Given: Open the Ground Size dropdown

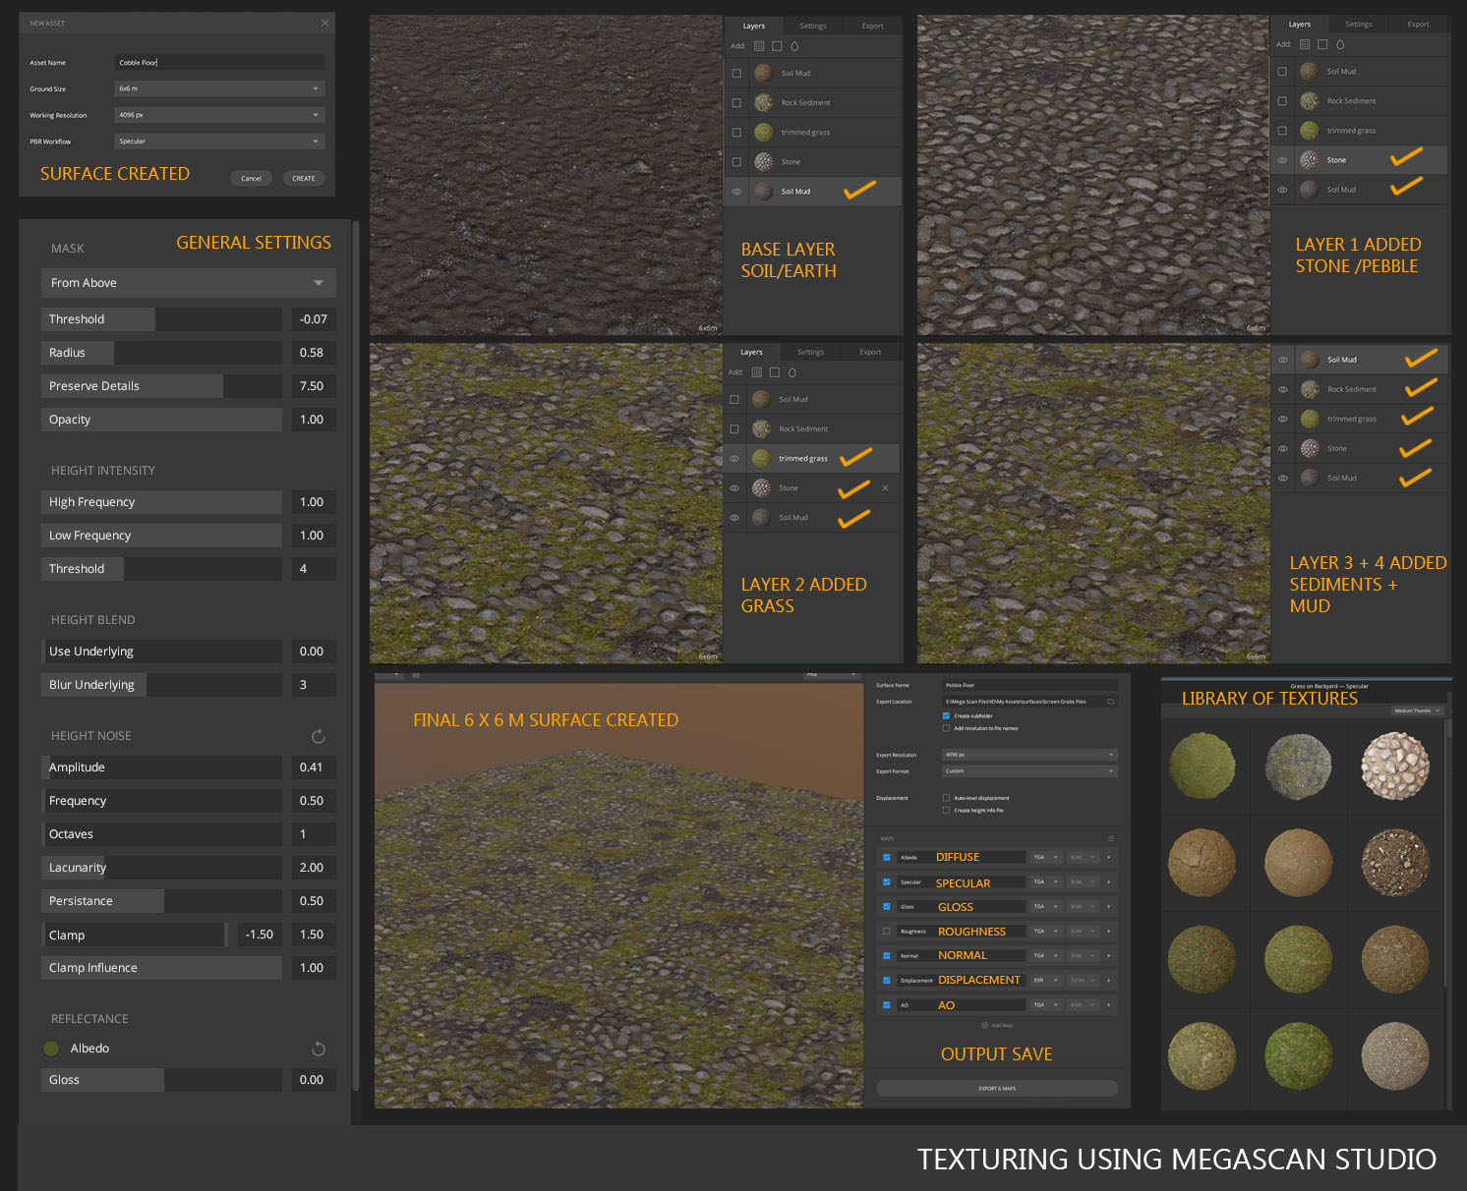Looking at the screenshot, I should pyautogui.click(x=219, y=88).
